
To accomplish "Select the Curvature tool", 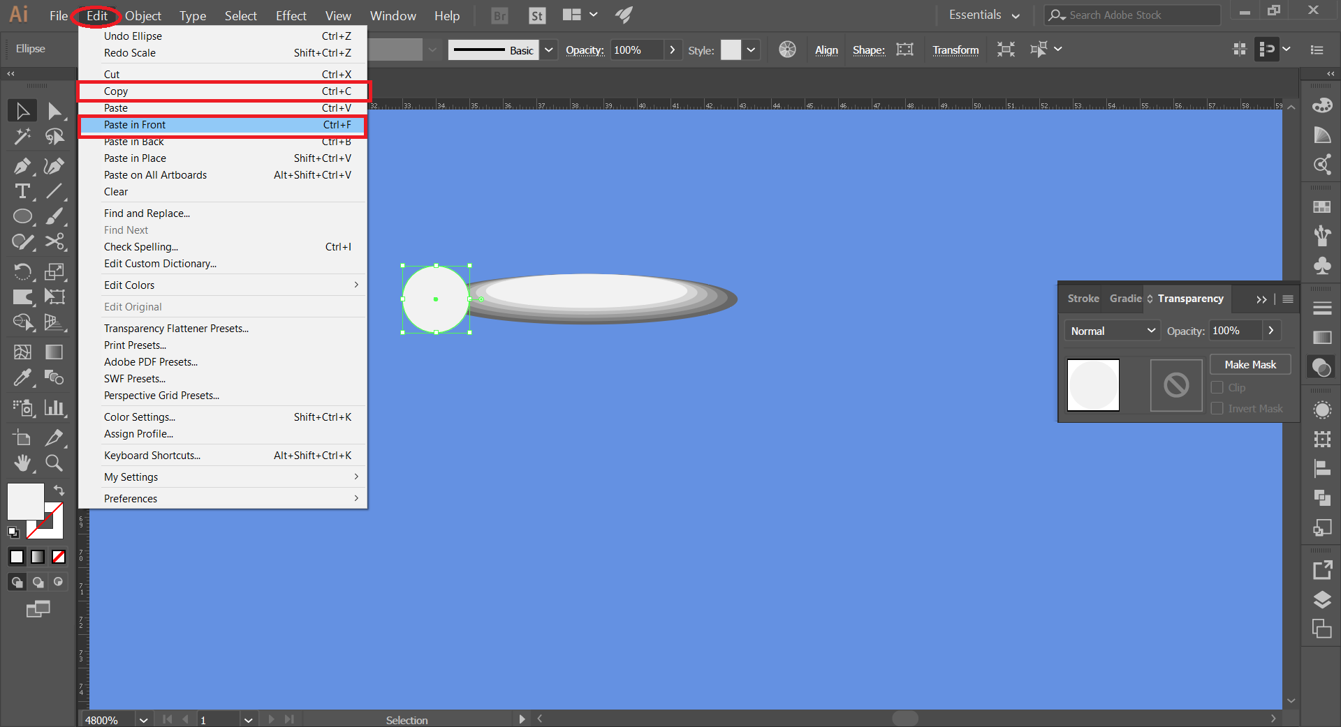I will (x=54, y=166).
